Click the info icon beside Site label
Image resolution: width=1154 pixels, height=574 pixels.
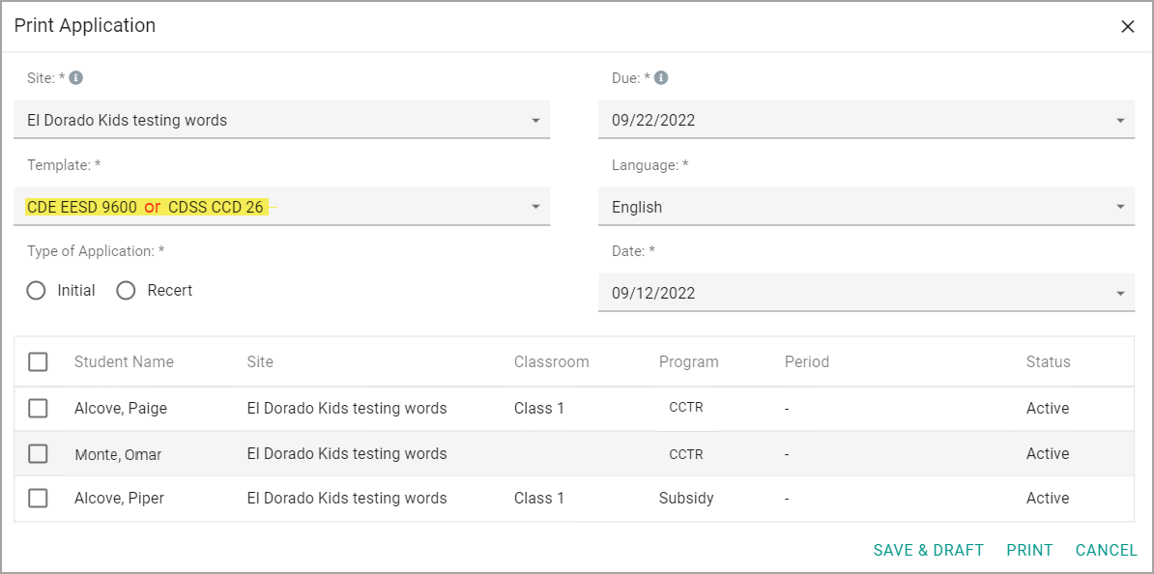(75, 77)
